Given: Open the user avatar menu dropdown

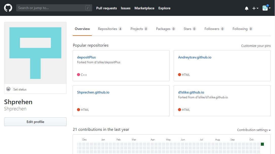Looking at the screenshot, I should [266, 8].
